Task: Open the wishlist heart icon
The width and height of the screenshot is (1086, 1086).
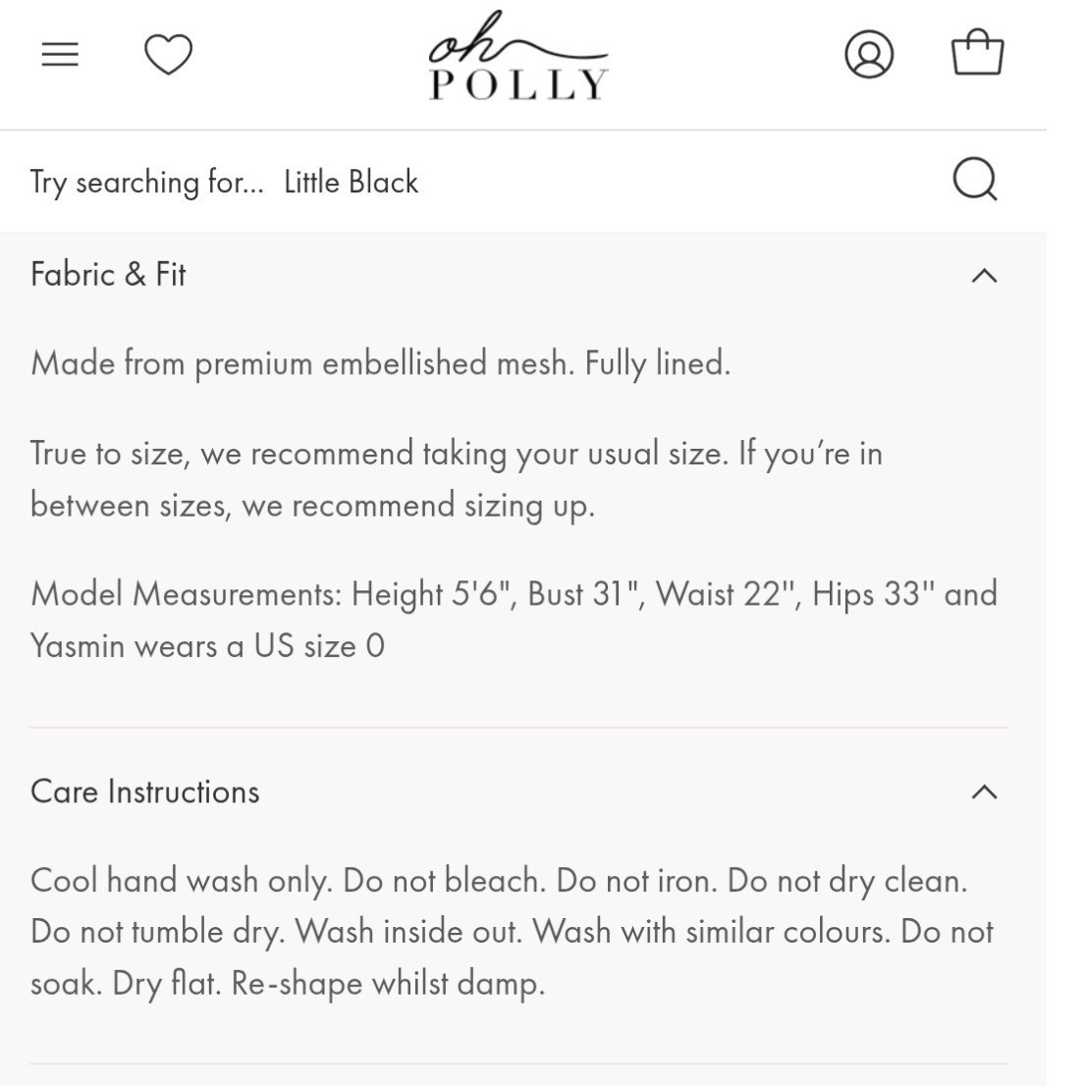Action: 168,54
